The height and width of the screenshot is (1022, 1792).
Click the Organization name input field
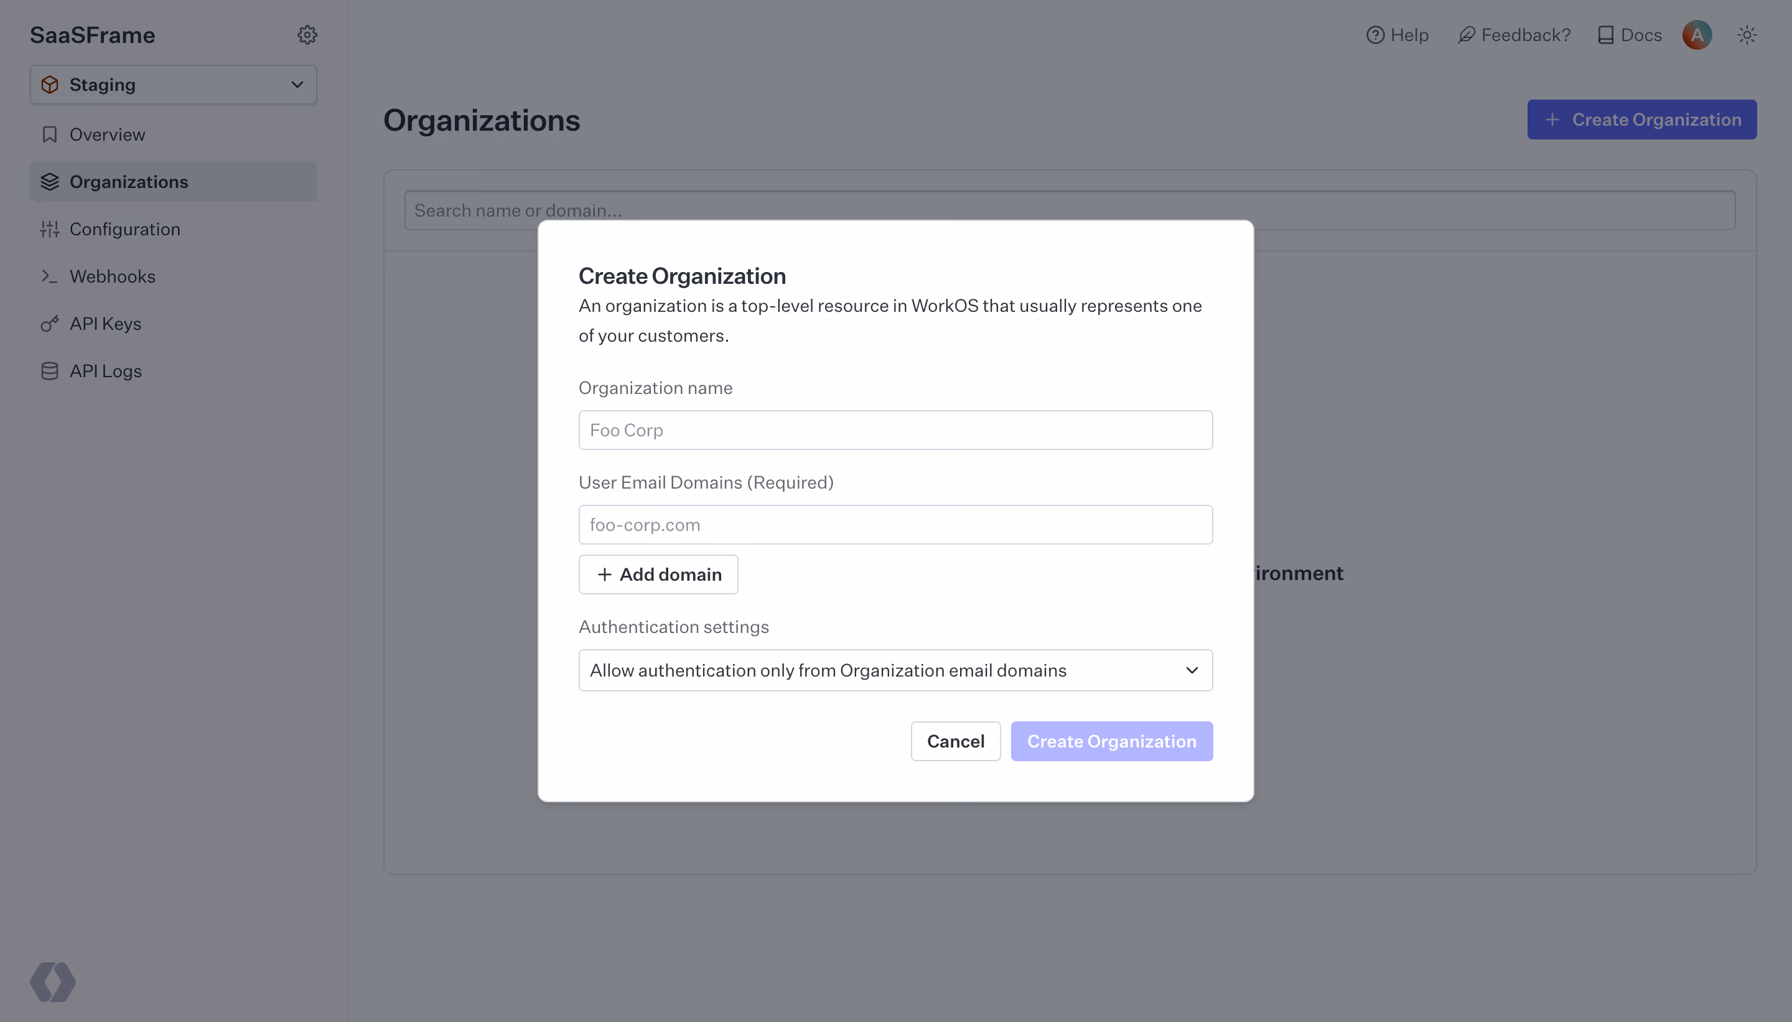895,430
